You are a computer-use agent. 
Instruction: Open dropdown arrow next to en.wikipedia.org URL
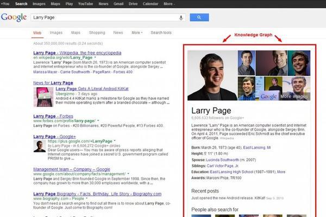(95, 58)
